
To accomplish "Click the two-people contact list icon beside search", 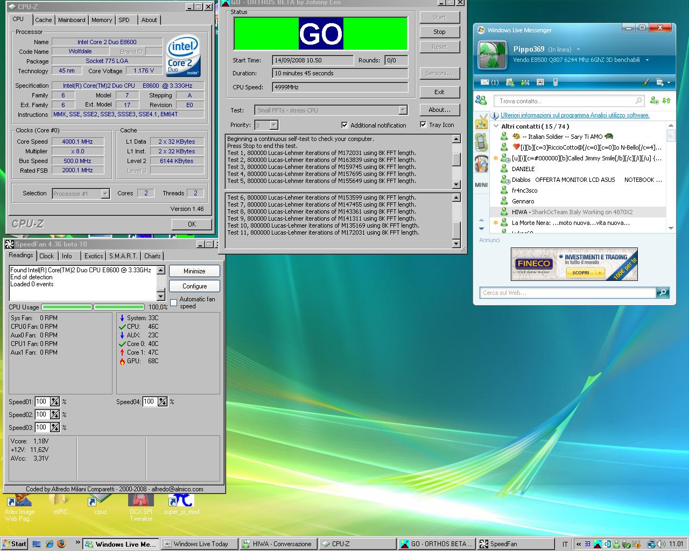I will click(x=482, y=100).
